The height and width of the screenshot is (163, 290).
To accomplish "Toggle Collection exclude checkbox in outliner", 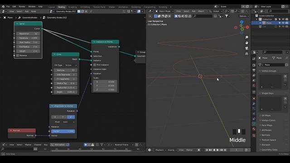I will 276,19.
